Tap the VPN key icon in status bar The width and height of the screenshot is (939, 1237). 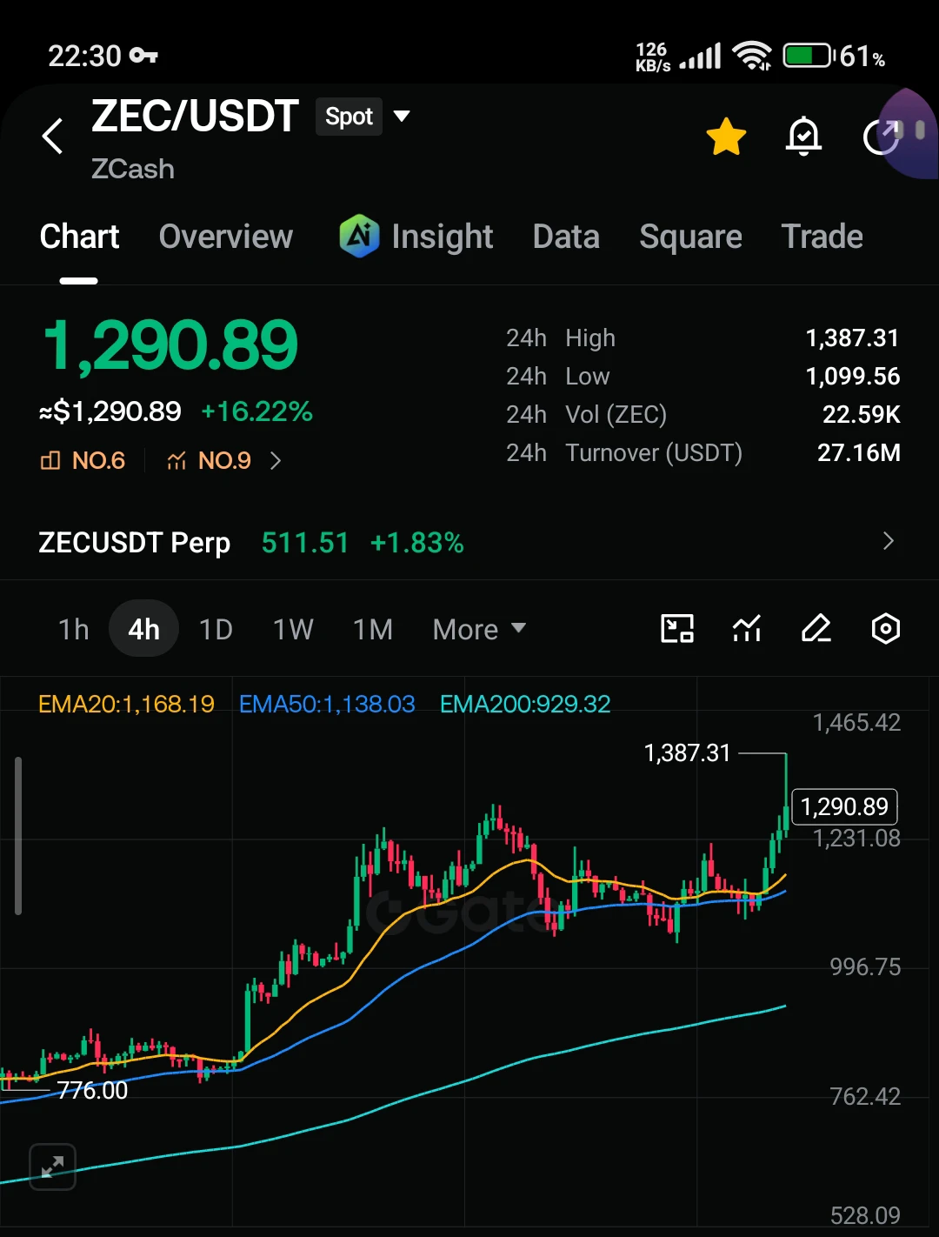tap(143, 56)
